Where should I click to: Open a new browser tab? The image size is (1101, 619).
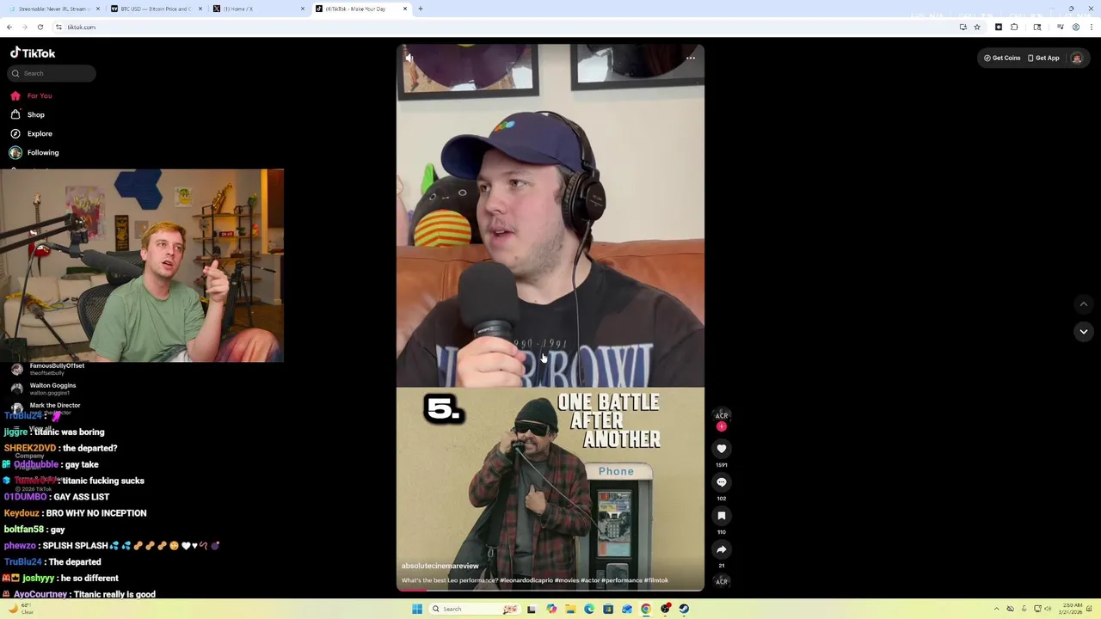pos(420,9)
